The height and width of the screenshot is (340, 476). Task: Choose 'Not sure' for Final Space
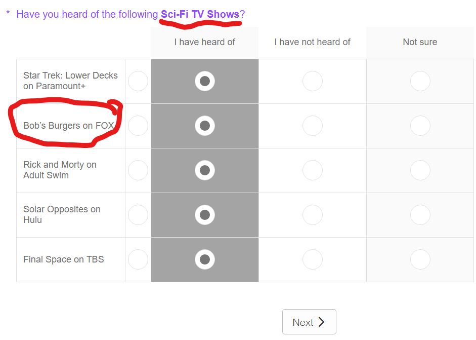(x=420, y=259)
